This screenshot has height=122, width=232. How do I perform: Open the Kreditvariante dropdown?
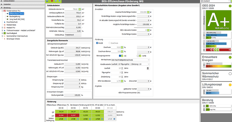pyautogui.click(x=130, y=64)
